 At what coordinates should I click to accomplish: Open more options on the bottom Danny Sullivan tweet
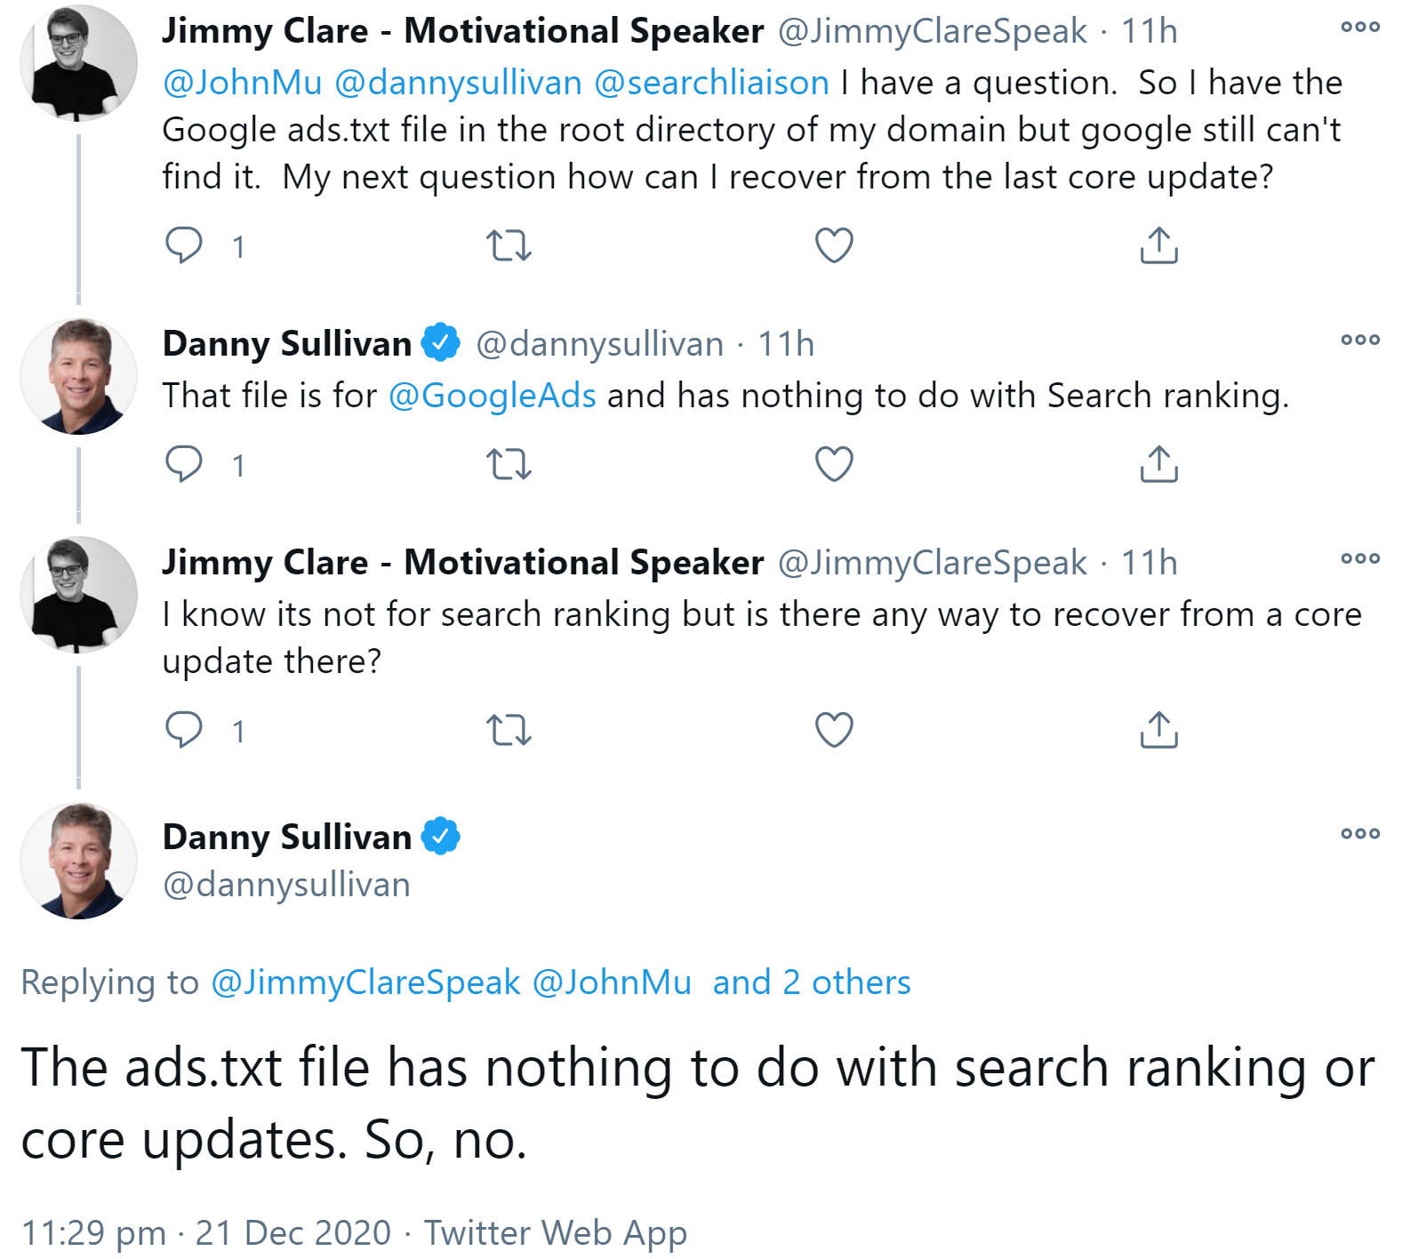pyautogui.click(x=1360, y=831)
